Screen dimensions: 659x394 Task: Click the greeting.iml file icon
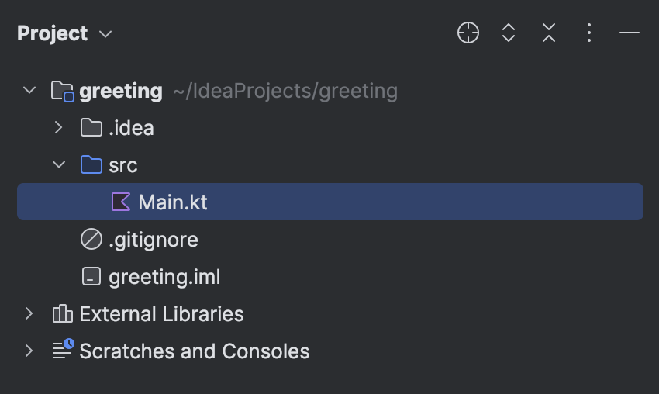(91, 277)
